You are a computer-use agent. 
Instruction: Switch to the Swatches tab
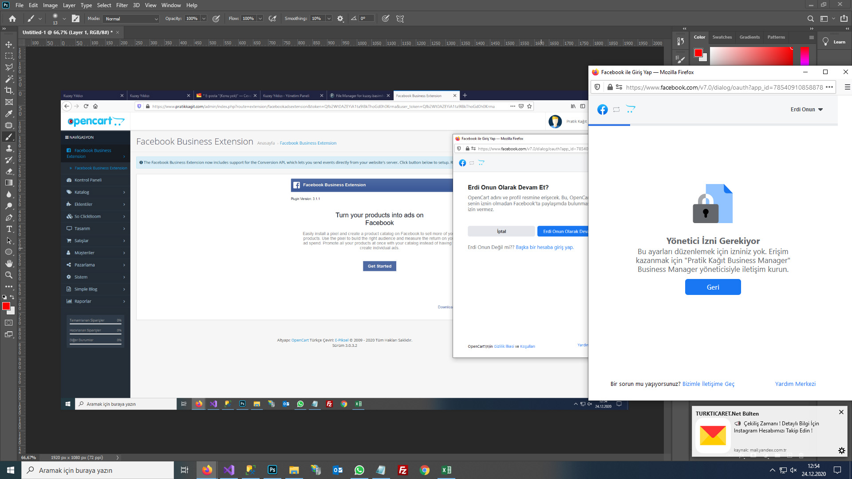(722, 37)
